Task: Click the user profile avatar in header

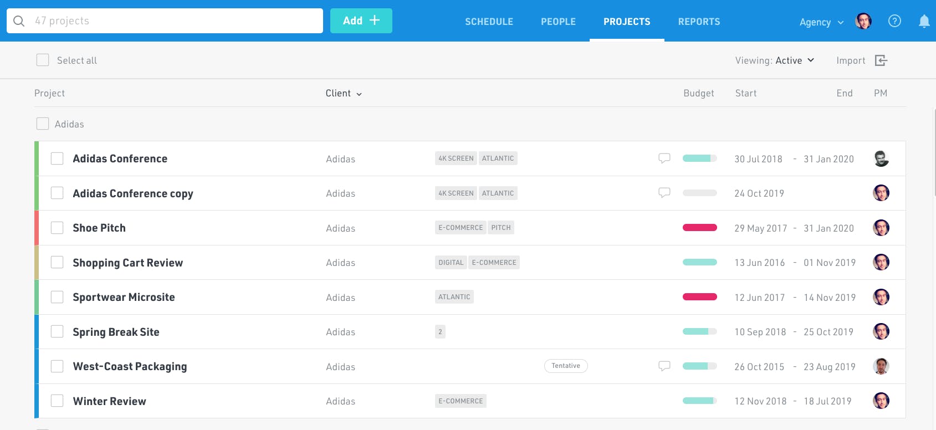Action: click(x=863, y=21)
